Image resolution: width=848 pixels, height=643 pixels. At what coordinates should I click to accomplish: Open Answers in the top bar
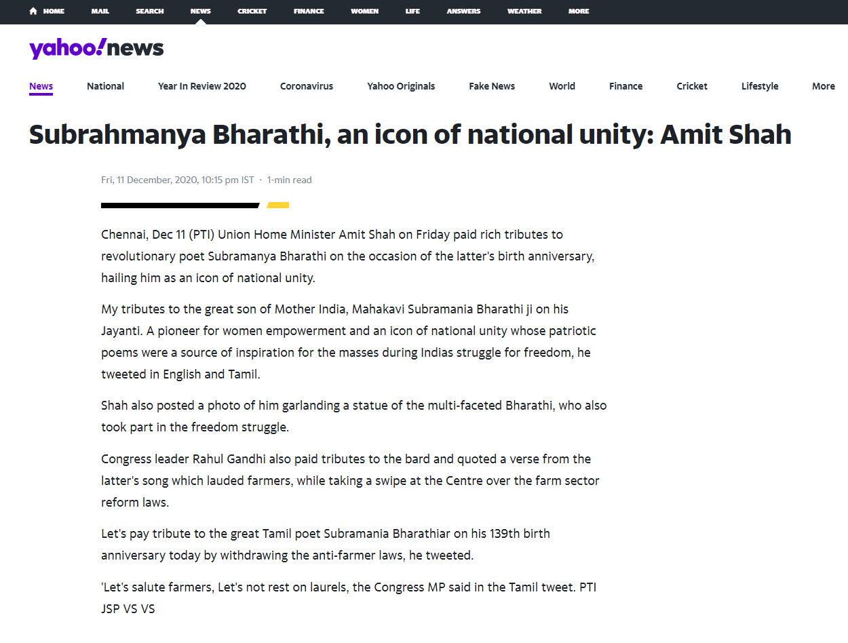pyautogui.click(x=463, y=12)
